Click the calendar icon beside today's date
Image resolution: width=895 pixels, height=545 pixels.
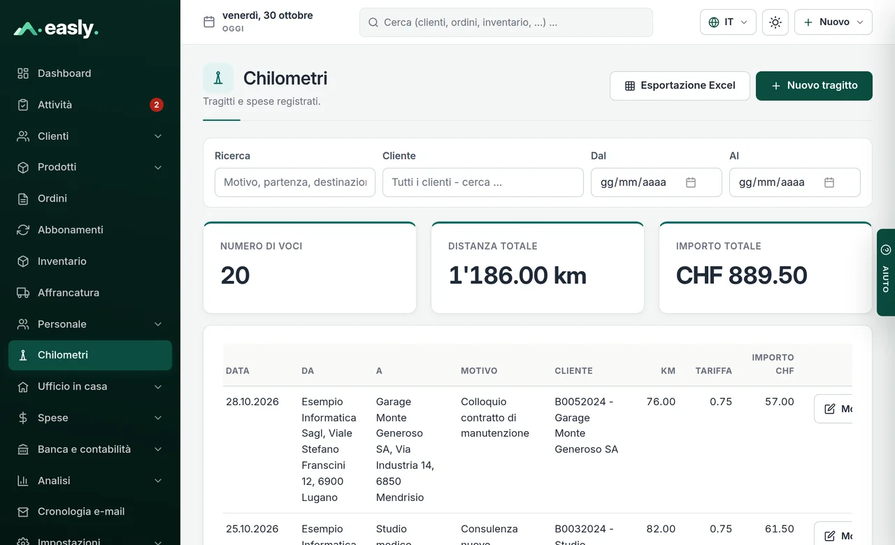pos(208,22)
